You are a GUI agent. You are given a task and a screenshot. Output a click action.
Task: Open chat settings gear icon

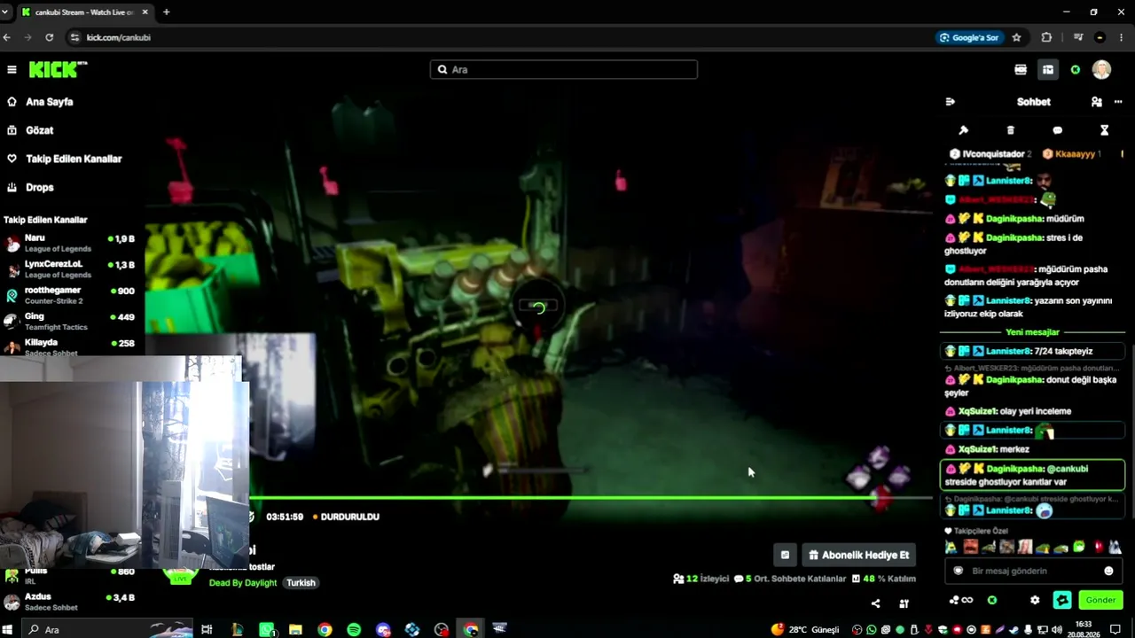click(x=1035, y=600)
